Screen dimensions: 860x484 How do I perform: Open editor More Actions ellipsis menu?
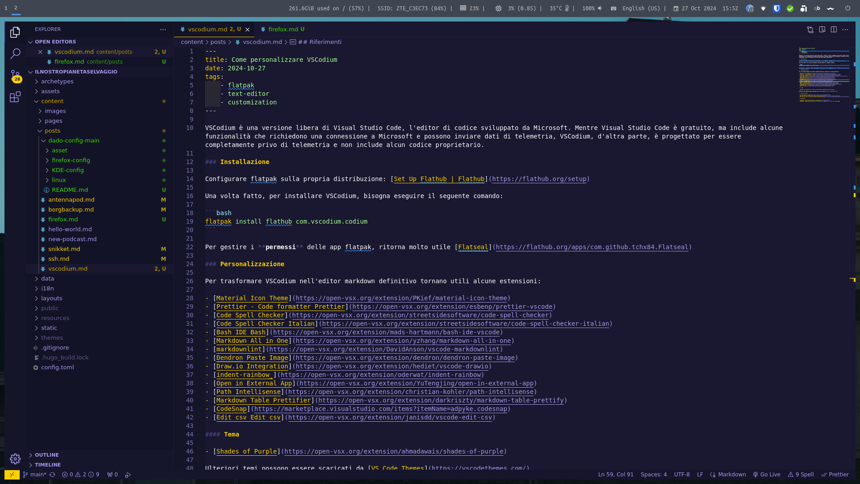click(x=845, y=30)
